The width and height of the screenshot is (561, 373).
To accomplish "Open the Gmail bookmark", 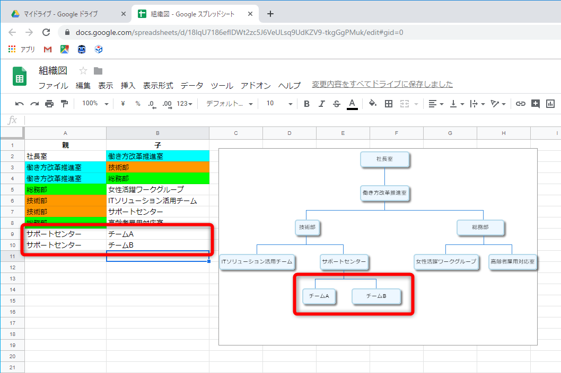I will (48, 49).
